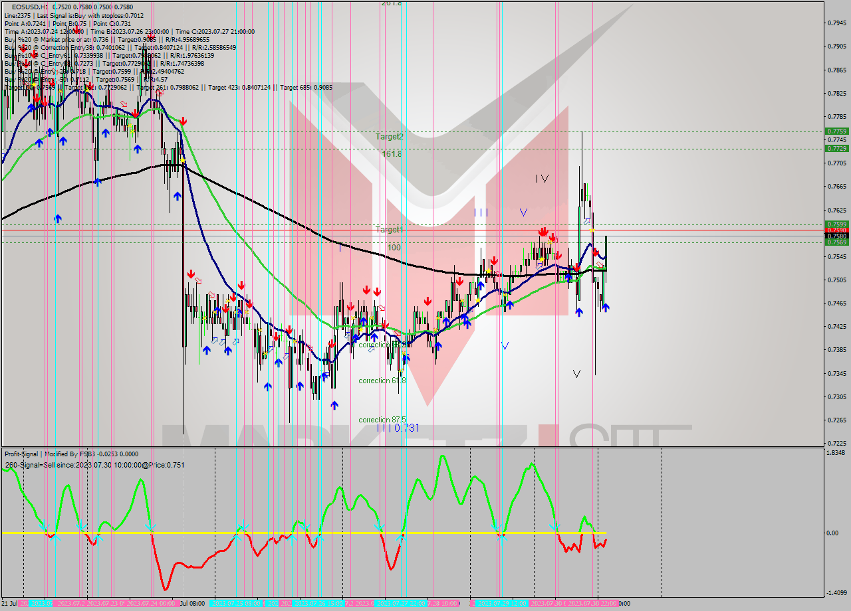This screenshot has width=851, height=611.
Task: Click the Target1 label on chart
Action: point(390,230)
